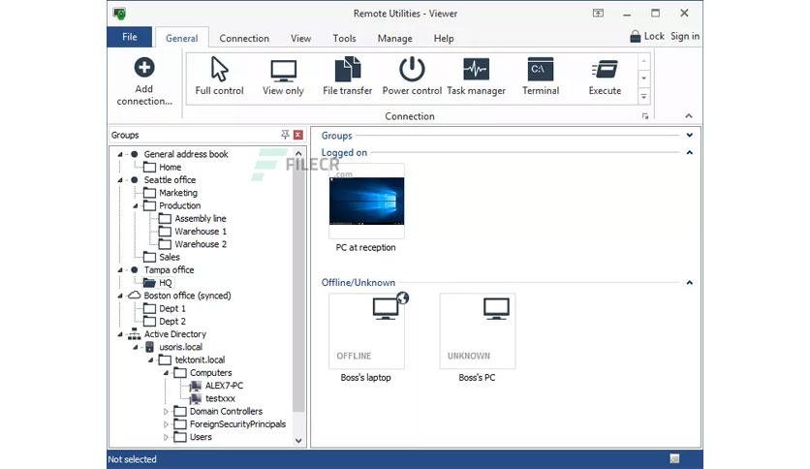Collapse the Logged on section
Screen dimensions: 810x469
click(x=689, y=152)
